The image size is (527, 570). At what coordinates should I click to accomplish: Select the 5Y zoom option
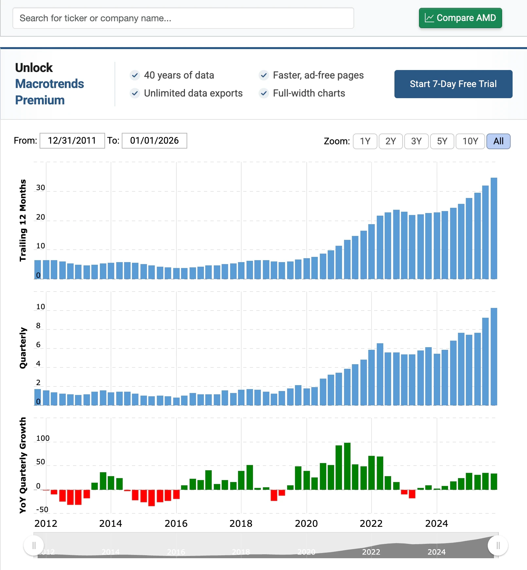tap(442, 141)
